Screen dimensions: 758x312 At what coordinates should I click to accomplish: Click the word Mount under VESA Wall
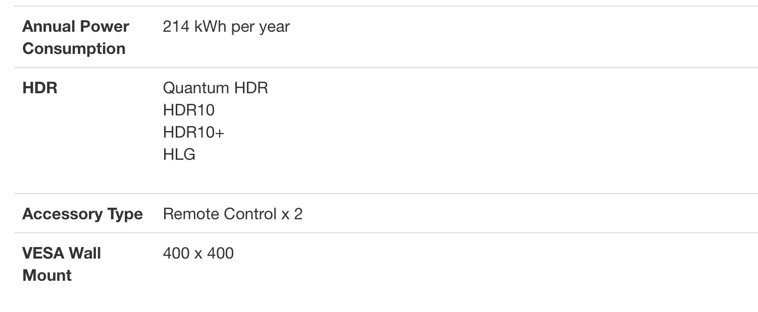(47, 275)
